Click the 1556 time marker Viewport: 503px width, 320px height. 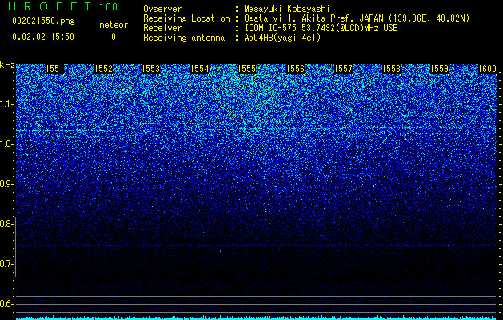[x=295, y=69]
